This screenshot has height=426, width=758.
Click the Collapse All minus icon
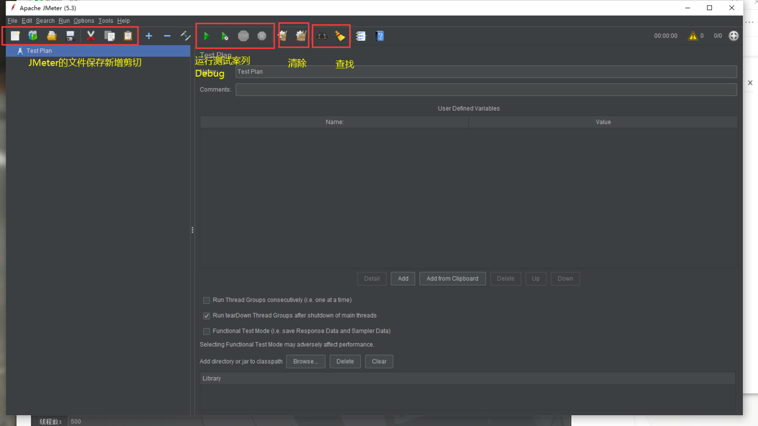pos(167,36)
